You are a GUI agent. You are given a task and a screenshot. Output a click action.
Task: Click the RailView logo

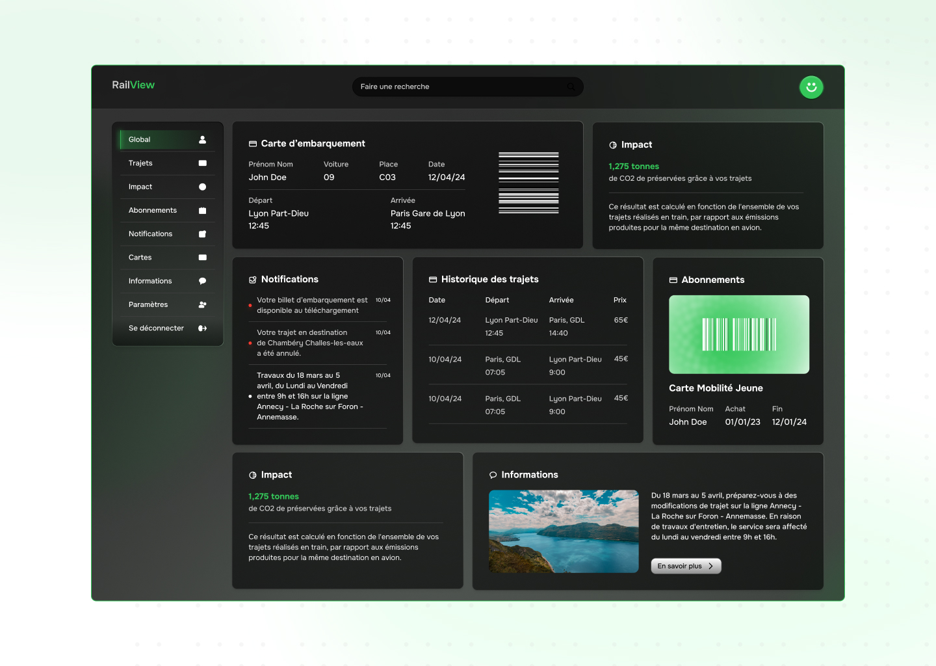(133, 85)
